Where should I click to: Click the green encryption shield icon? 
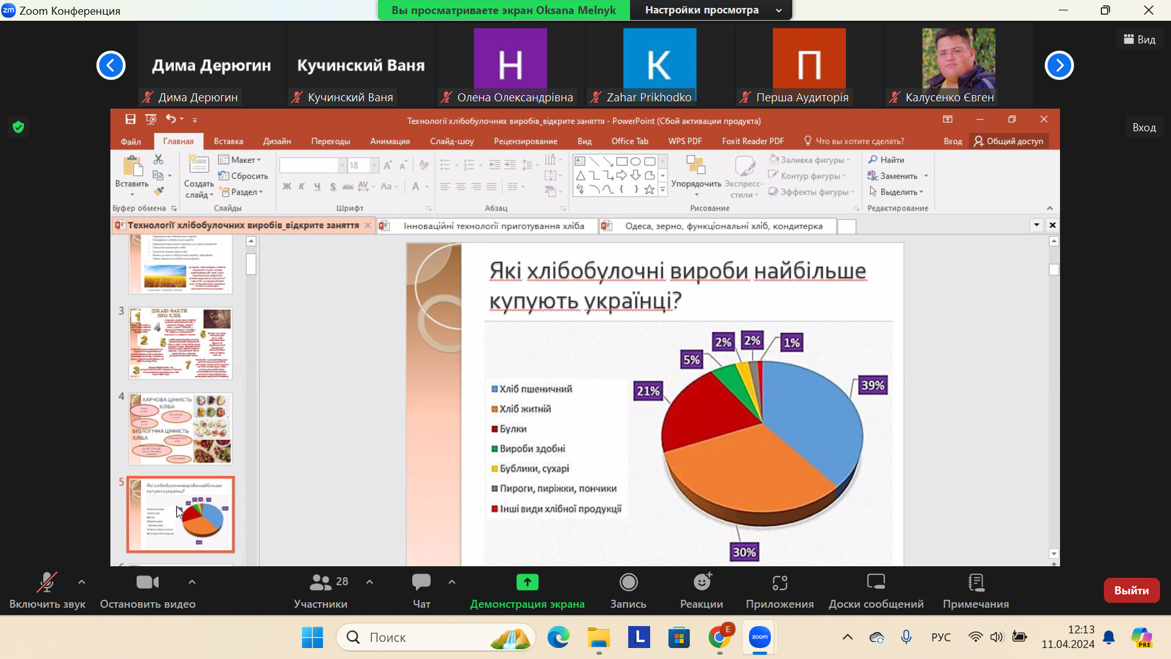pyautogui.click(x=18, y=127)
